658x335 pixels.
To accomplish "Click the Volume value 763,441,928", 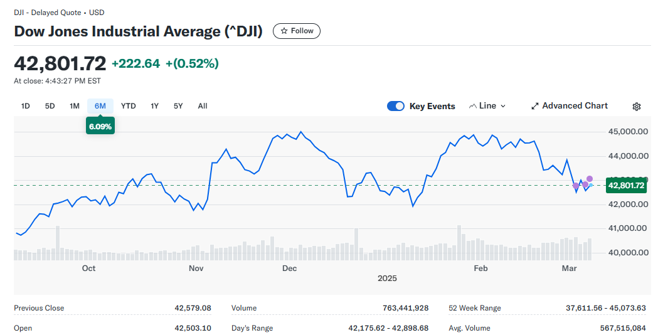I will [x=406, y=308].
